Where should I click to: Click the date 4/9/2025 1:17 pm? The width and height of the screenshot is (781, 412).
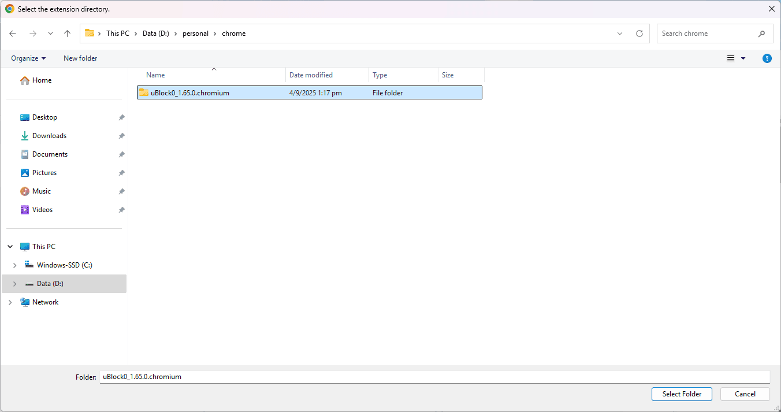tap(315, 92)
